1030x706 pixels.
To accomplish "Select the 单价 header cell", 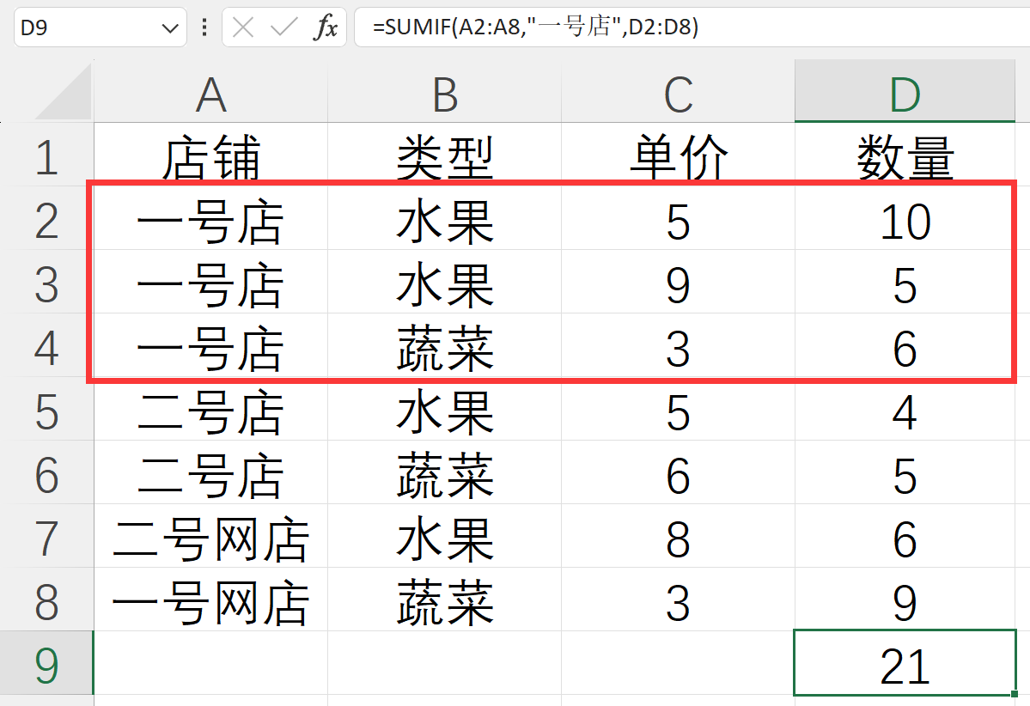I will pyautogui.click(x=678, y=158).
